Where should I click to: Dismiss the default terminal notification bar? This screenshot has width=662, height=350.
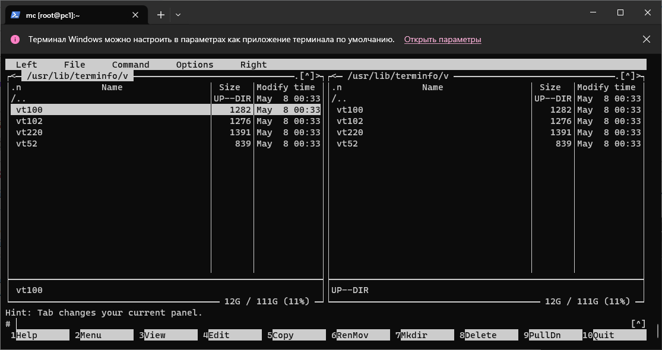click(647, 39)
